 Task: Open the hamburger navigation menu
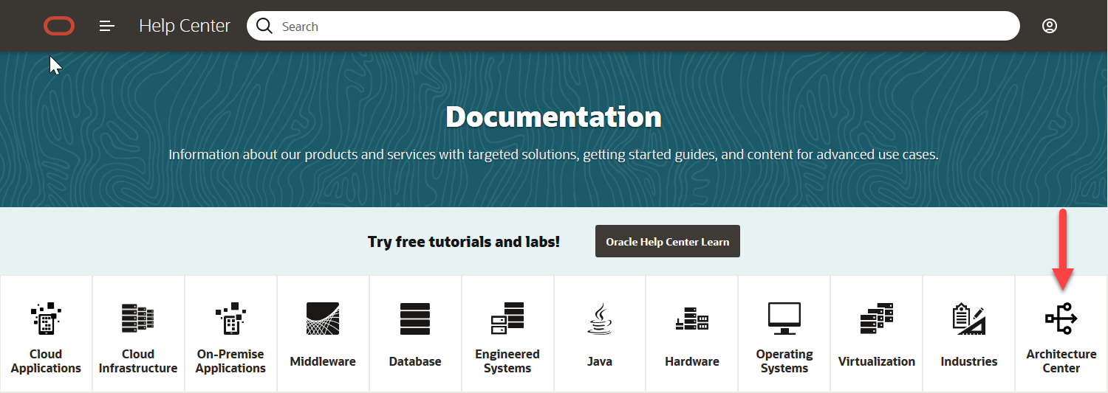(x=107, y=27)
